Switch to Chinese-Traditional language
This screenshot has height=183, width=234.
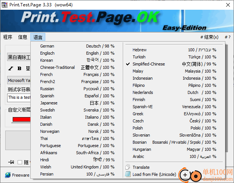pyautogui.click(x=77, y=67)
